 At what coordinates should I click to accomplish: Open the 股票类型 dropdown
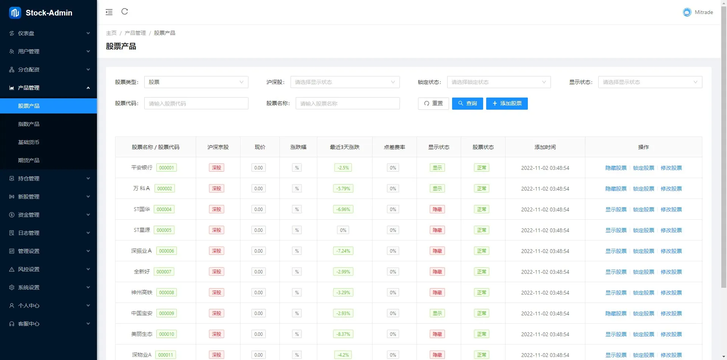(196, 82)
